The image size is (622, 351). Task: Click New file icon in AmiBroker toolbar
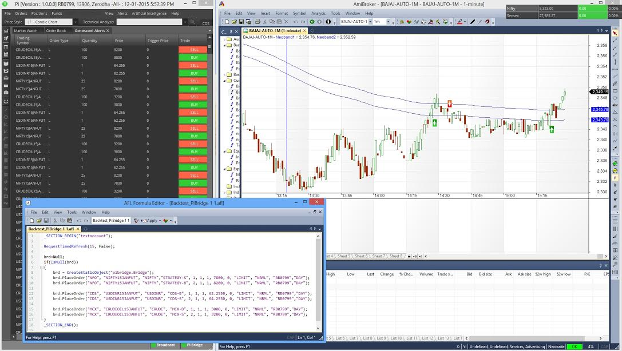[x=228, y=22]
